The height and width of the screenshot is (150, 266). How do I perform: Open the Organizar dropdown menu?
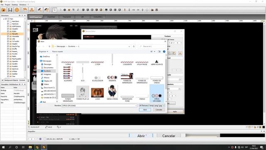click(x=43, y=52)
